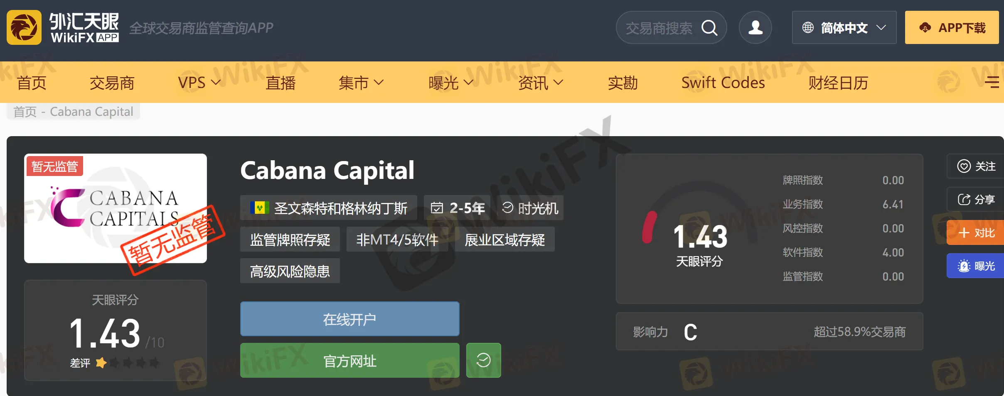Click the time machine icon next to 官方网址

484,360
